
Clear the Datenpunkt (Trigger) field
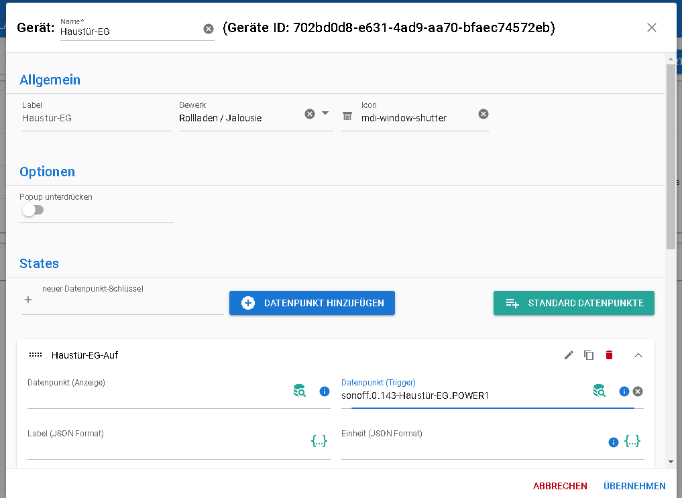tap(638, 391)
